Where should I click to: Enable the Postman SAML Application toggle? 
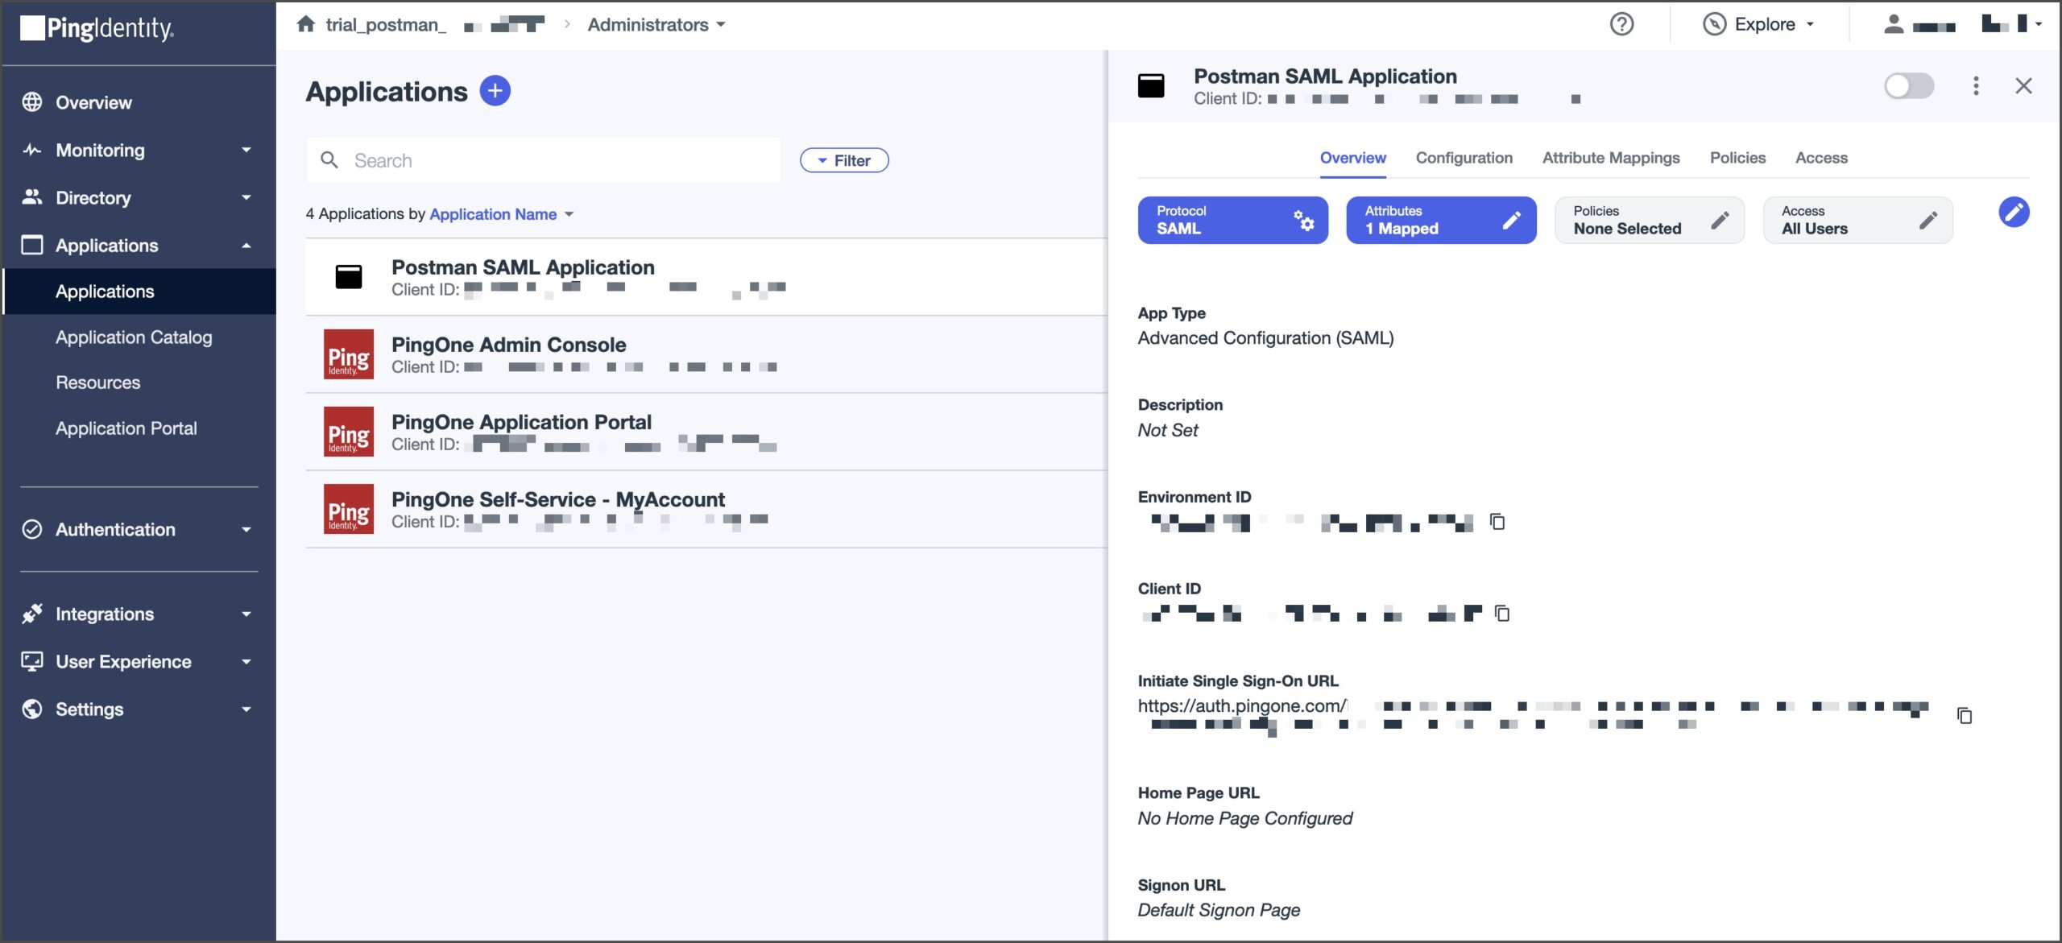pos(1909,85)
